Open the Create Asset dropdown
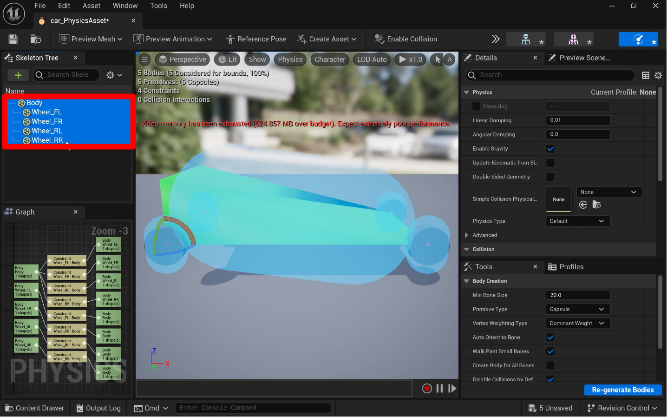The height and width of the screenshot is (417, 667). (327, 39)
